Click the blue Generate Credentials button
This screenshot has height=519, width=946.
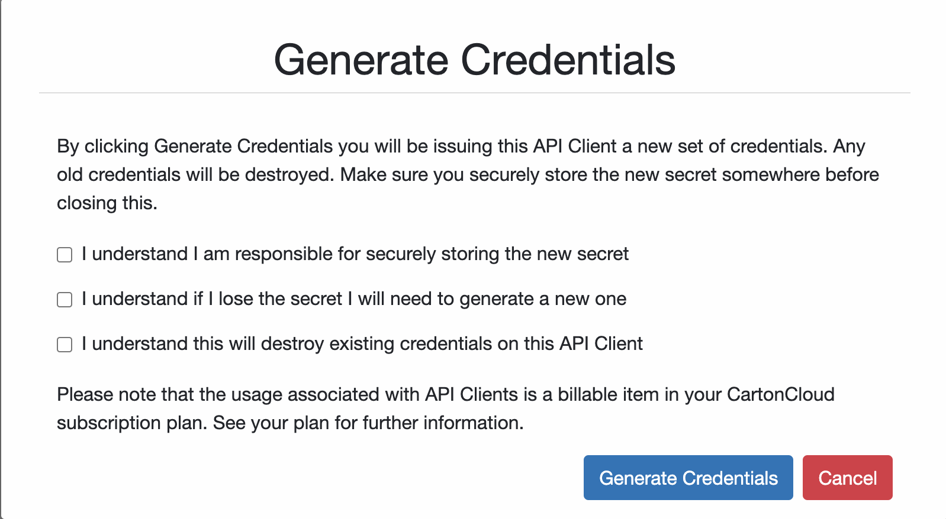click(x=688, y=478)
